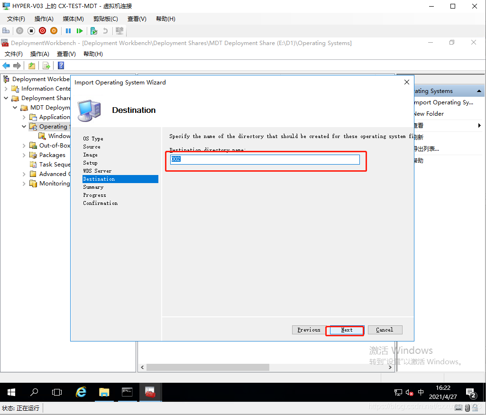Screen dimensions: 486x415
Task: Expand the Applications node
Action: 24,117
